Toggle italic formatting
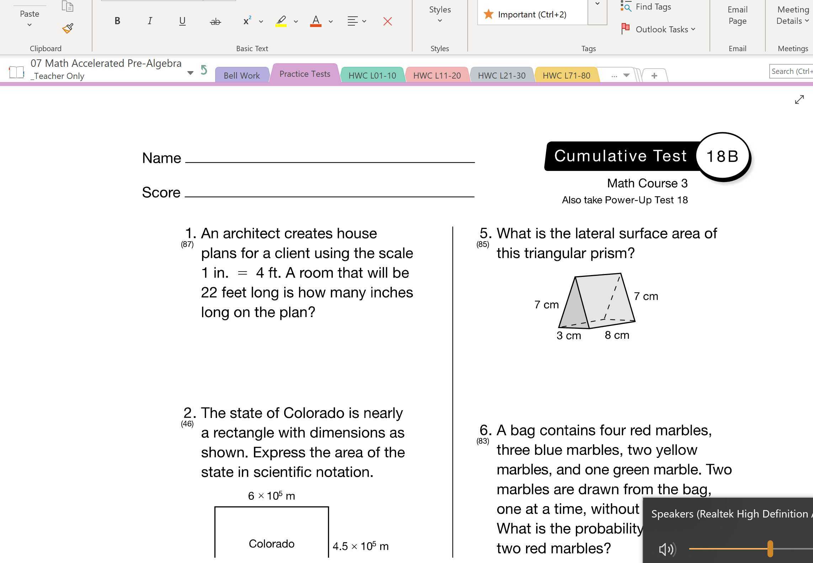The height and width of the screenshot is (563, 813). [x=150, y=21]
